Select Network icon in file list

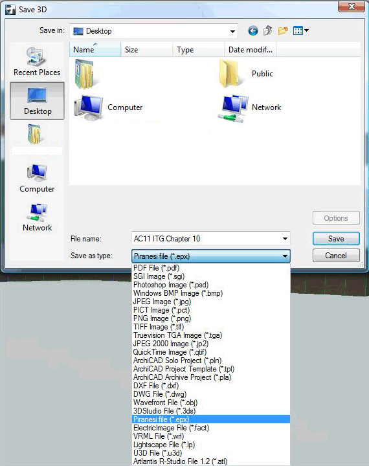[249, 107]
